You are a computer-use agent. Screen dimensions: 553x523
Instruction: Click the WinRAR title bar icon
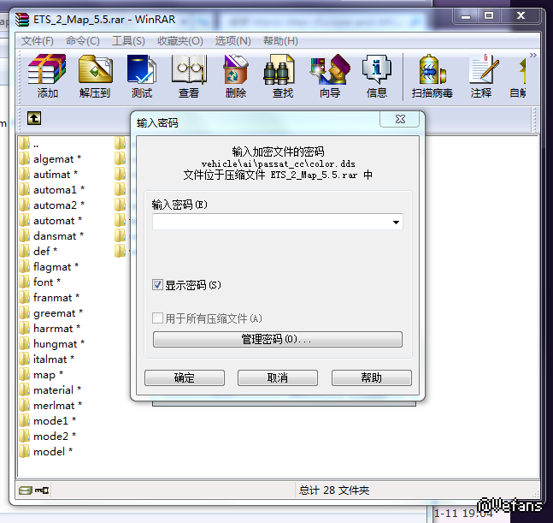(x=22, y=20)
